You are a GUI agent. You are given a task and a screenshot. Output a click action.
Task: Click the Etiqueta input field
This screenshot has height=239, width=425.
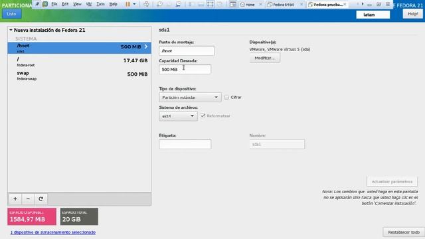point(185,144)
